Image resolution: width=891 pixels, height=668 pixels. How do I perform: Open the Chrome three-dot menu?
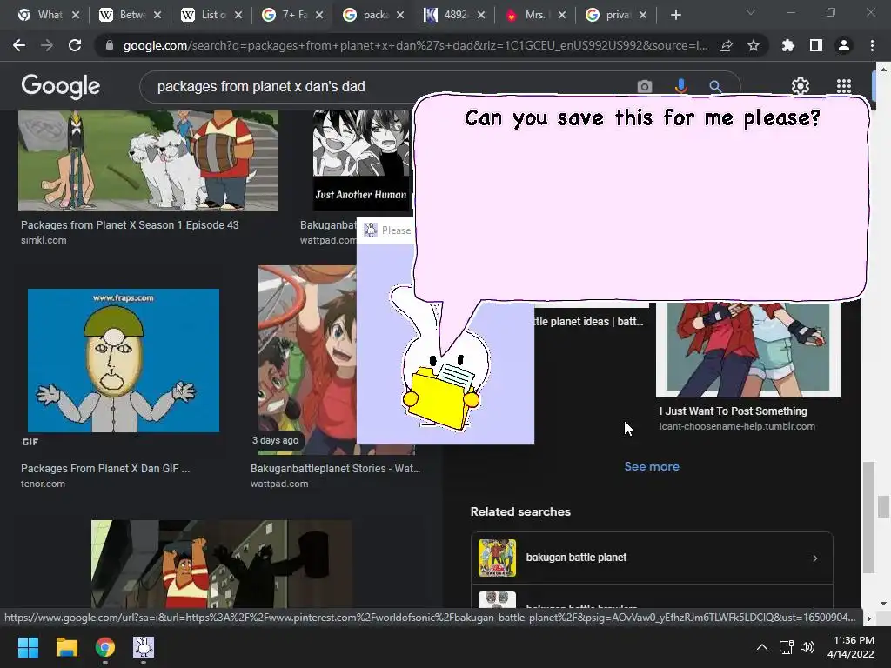(x=872, y=45)
